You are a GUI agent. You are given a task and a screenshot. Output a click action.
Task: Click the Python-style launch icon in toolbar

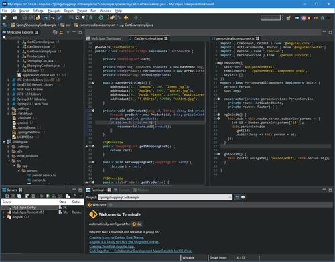coord(38,17)
